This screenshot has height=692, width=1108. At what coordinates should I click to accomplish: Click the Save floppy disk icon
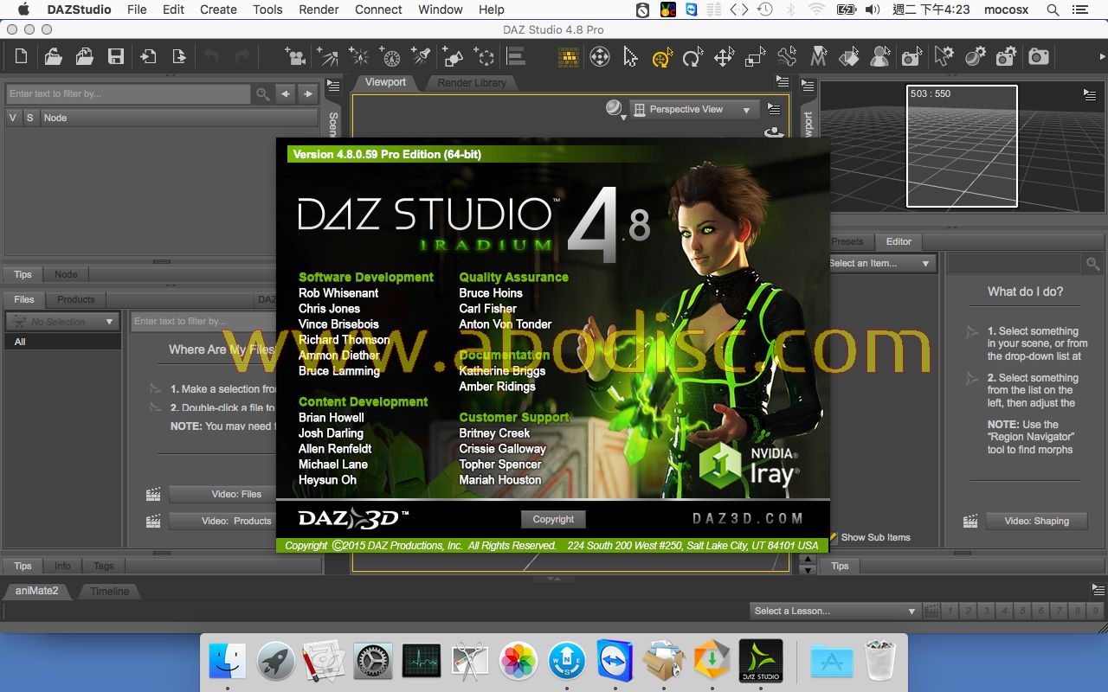pos(115,57)
